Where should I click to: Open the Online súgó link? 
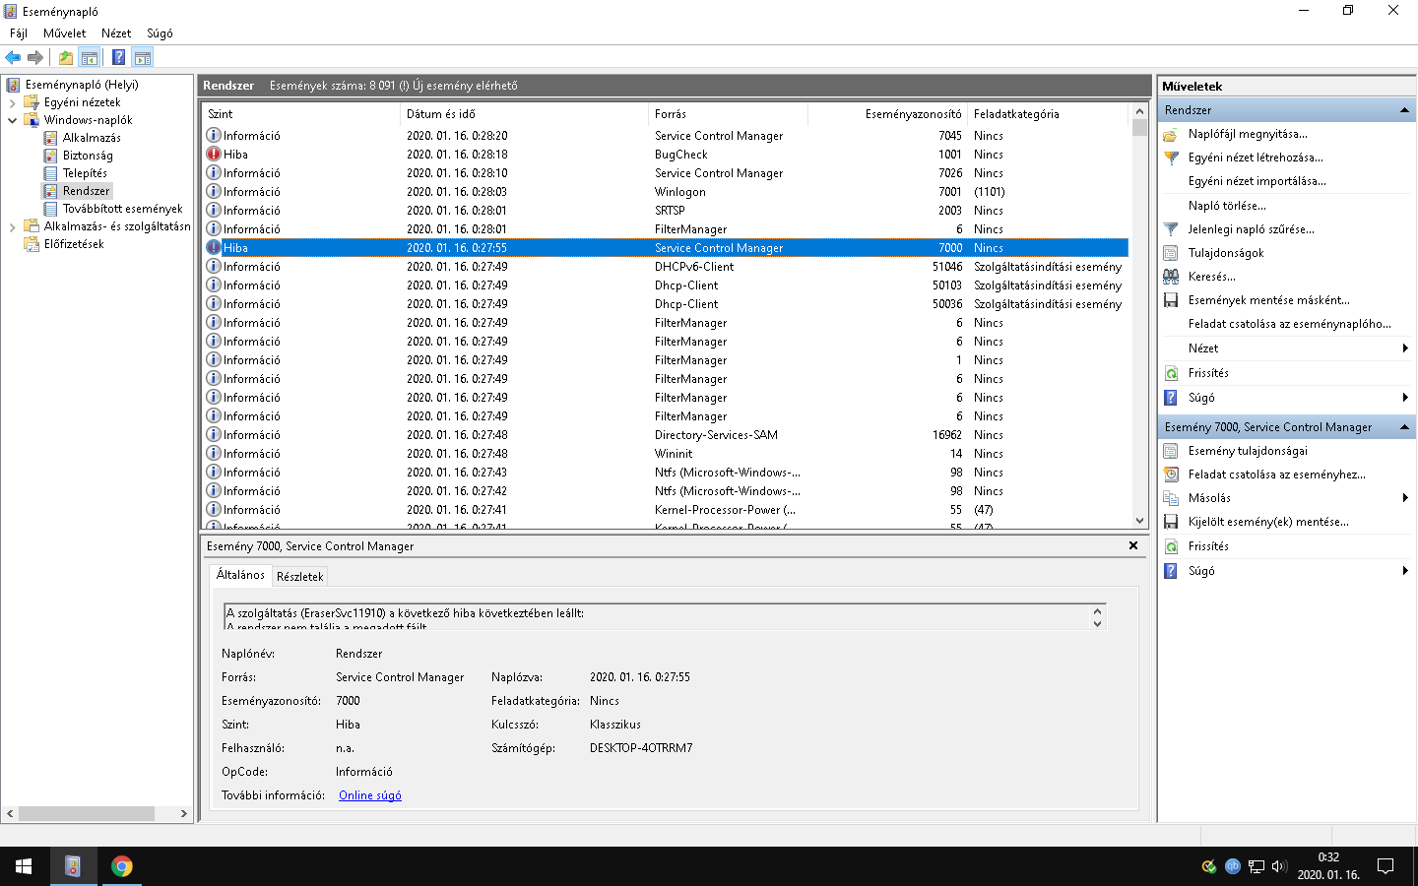370,795
